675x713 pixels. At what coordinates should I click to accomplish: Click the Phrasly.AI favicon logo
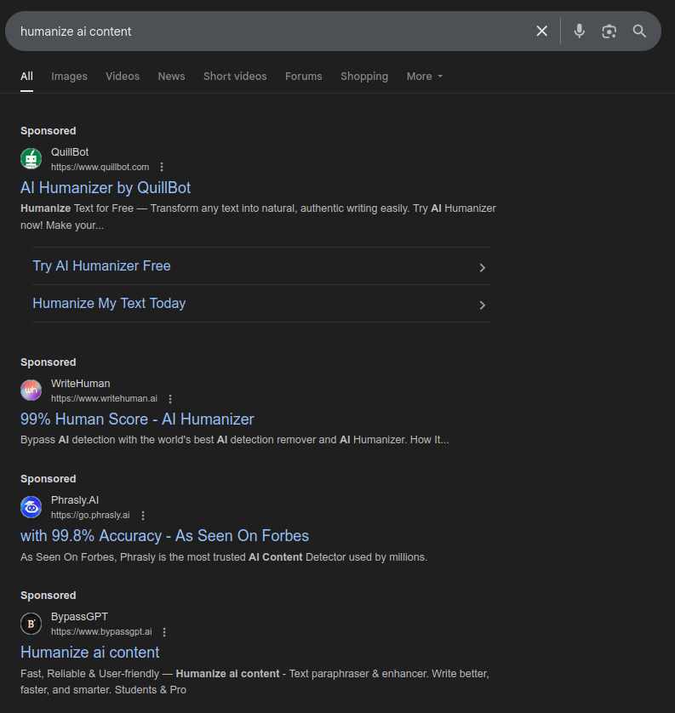tap(31, 507)
